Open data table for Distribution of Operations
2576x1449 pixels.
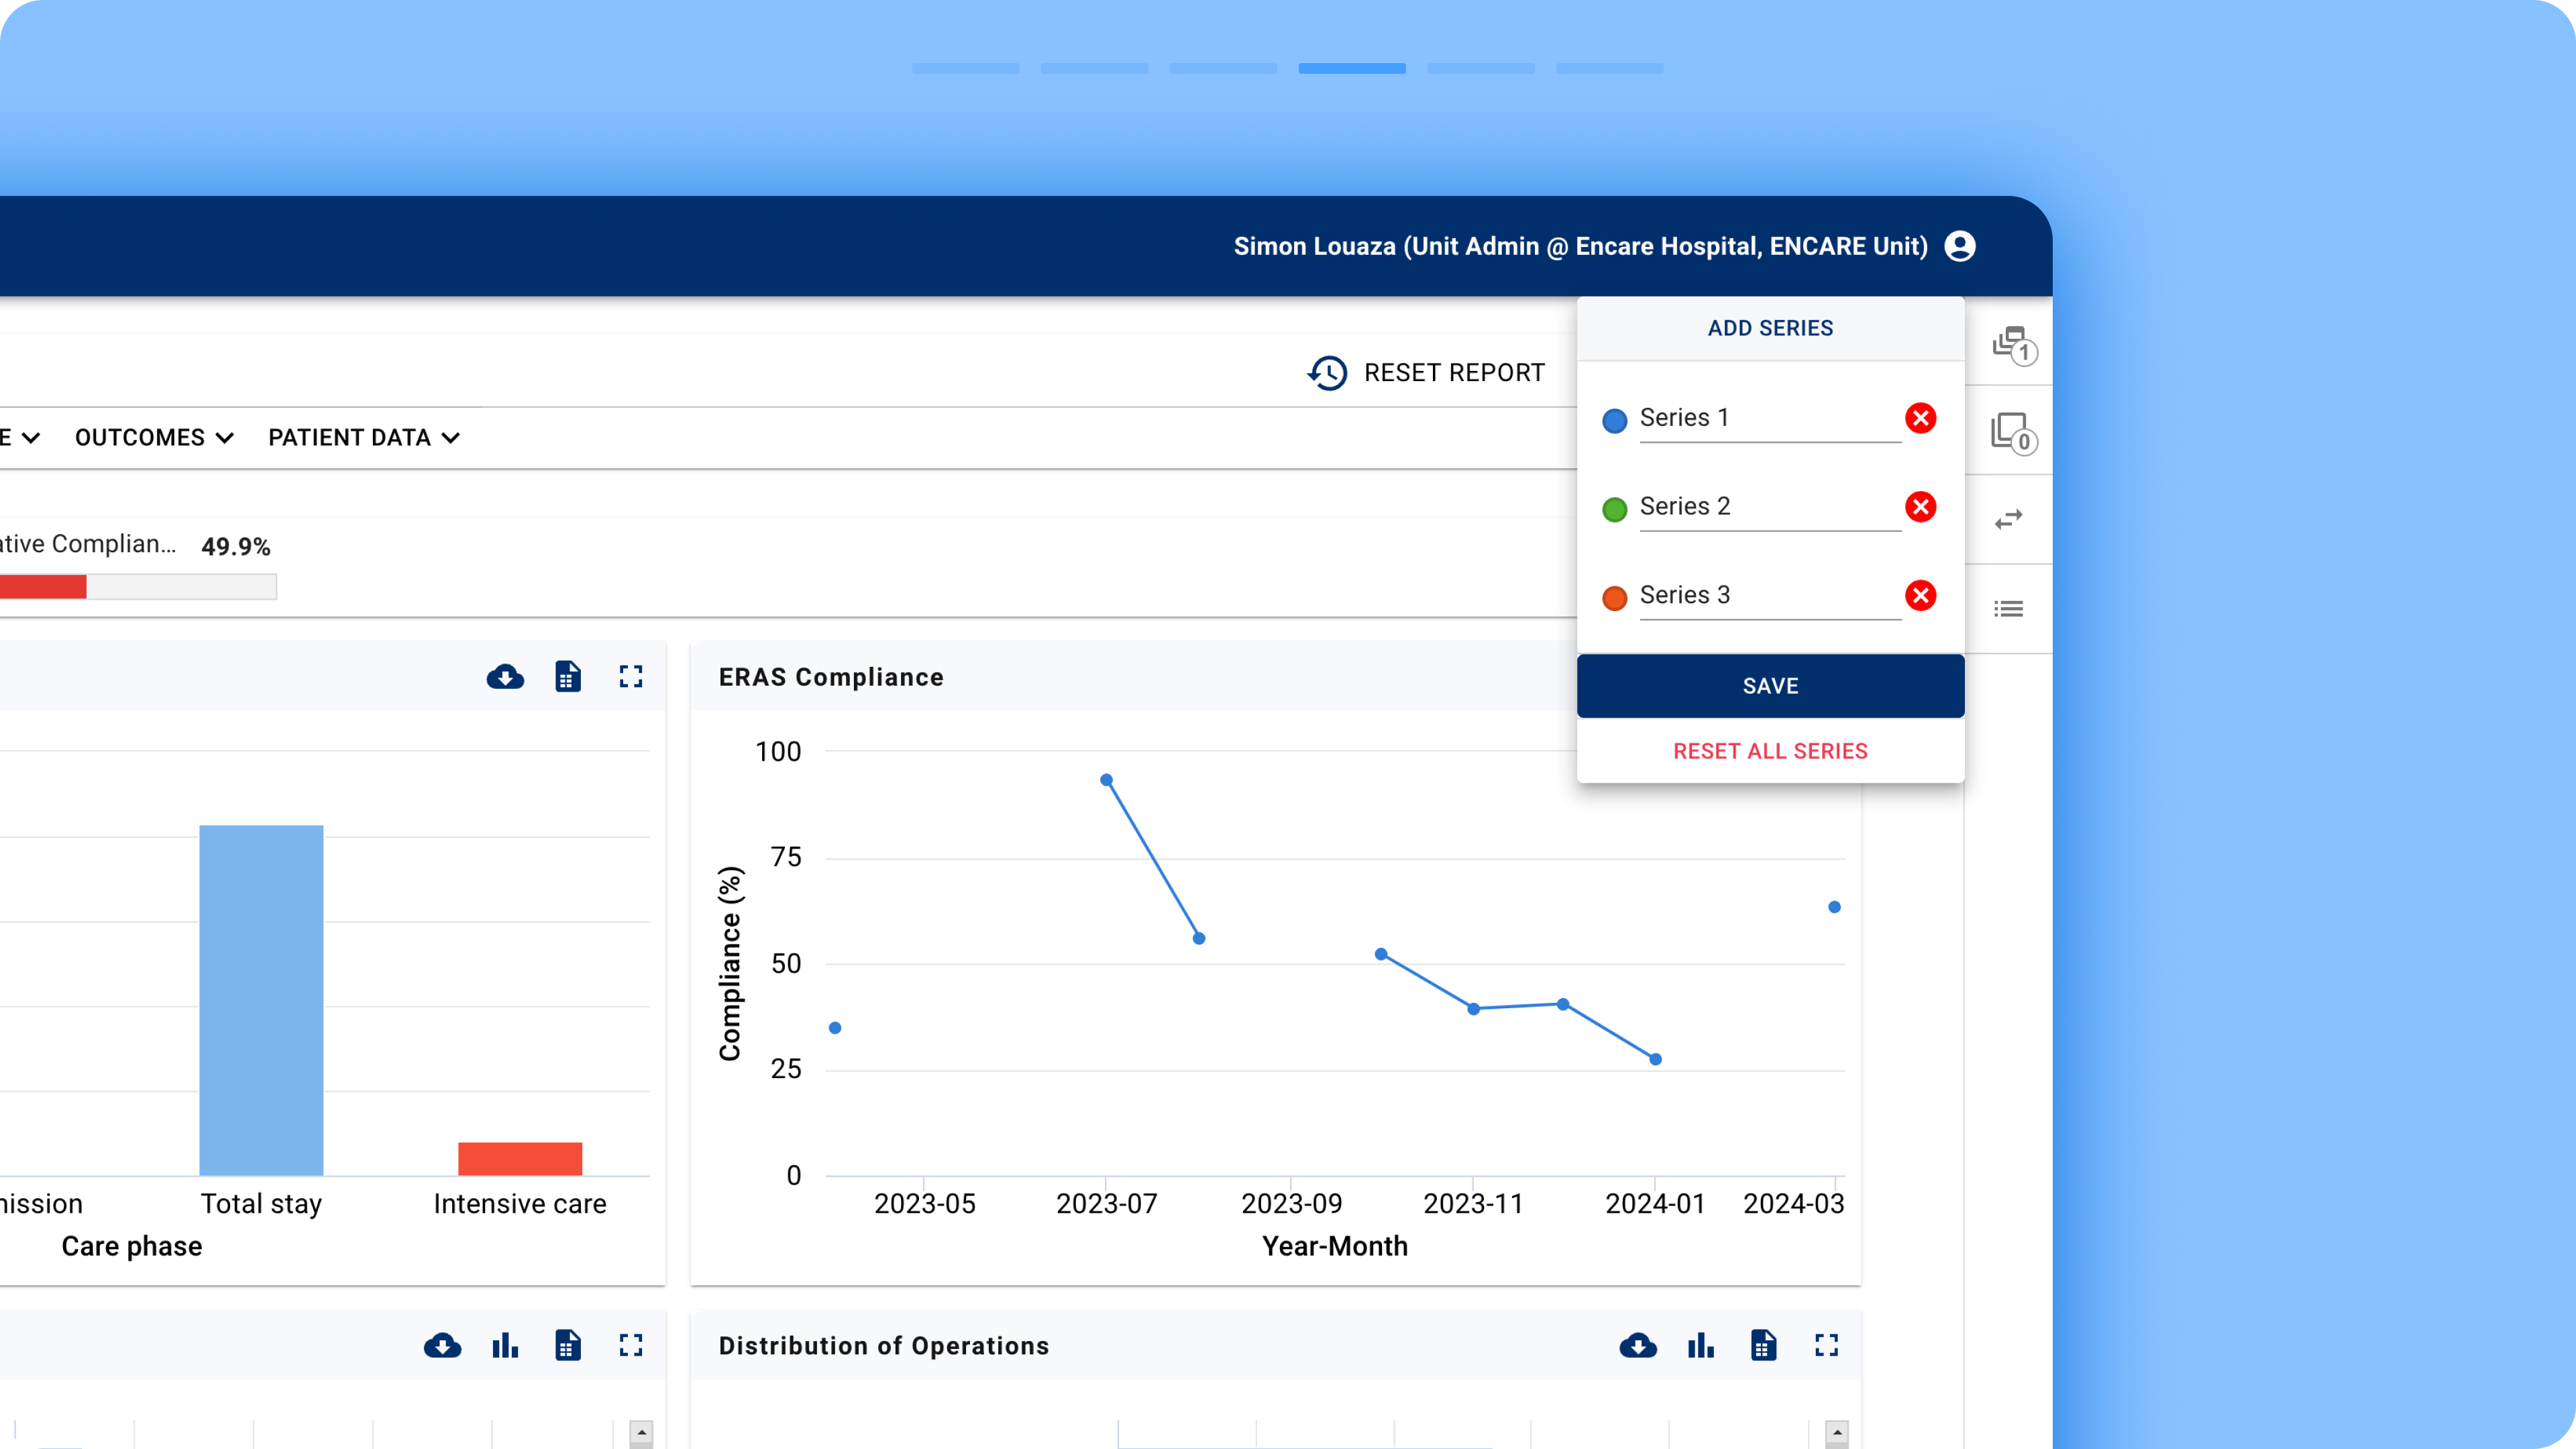tap(1763, 1345)
